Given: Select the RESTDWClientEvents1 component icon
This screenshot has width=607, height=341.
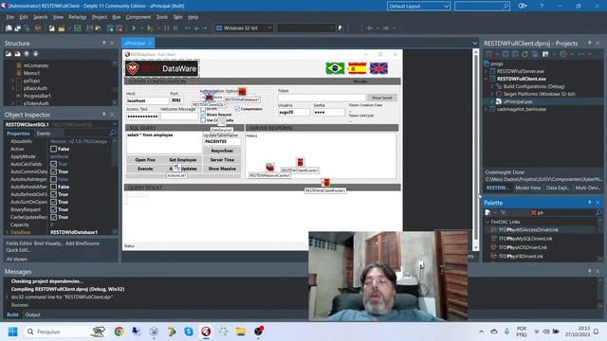Looking at the screenshot, I should pos(300,162).
